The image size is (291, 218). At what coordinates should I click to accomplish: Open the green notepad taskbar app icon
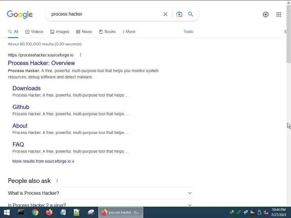coord(77,212)
